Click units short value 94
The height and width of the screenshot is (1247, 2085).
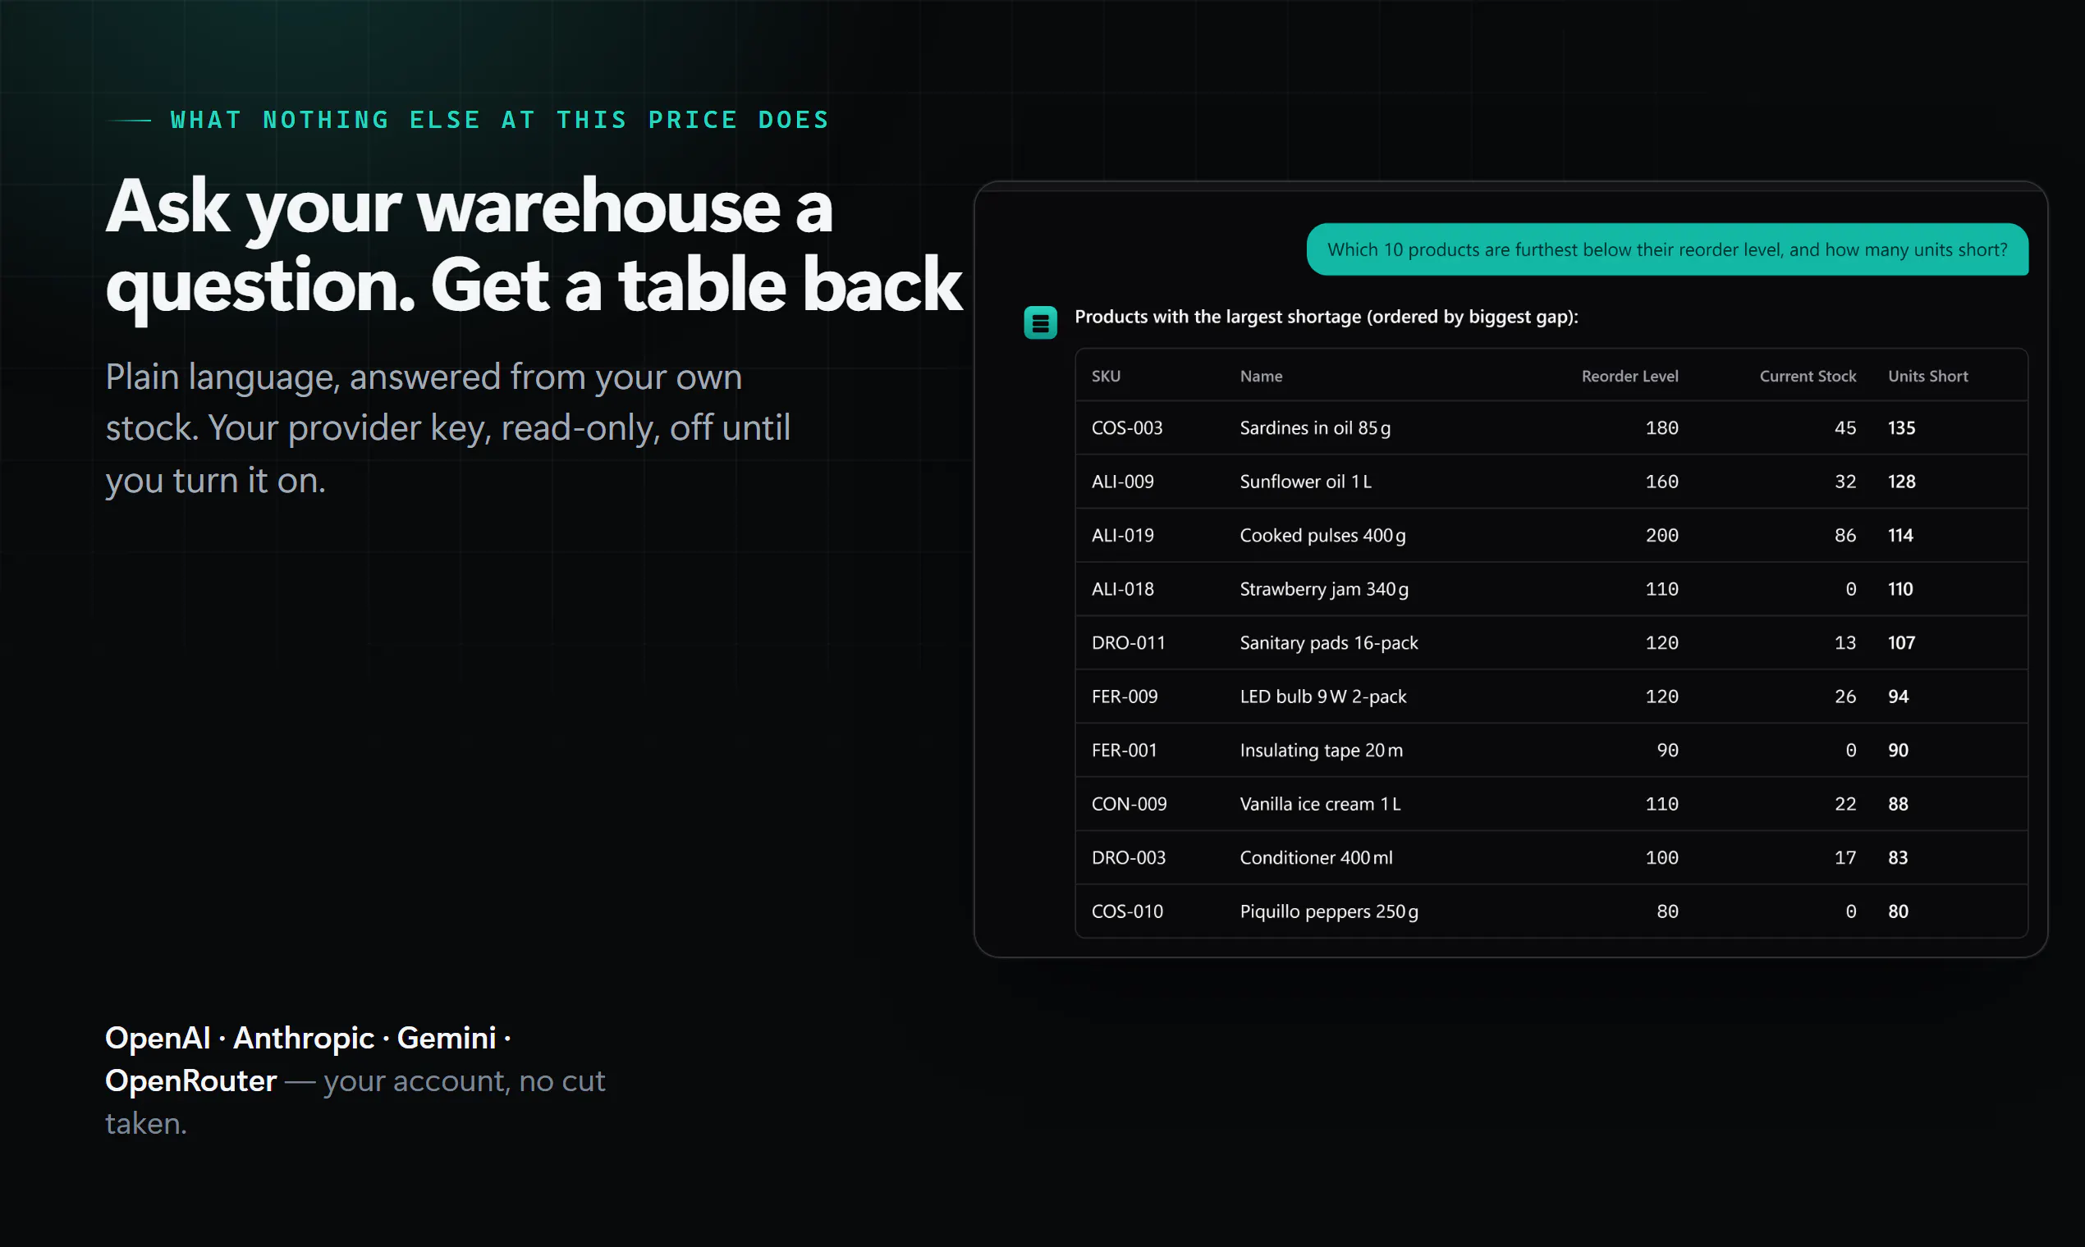coord(1899,697)
